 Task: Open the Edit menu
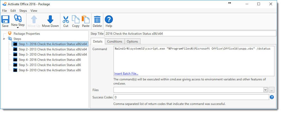[x=13, y=11]
